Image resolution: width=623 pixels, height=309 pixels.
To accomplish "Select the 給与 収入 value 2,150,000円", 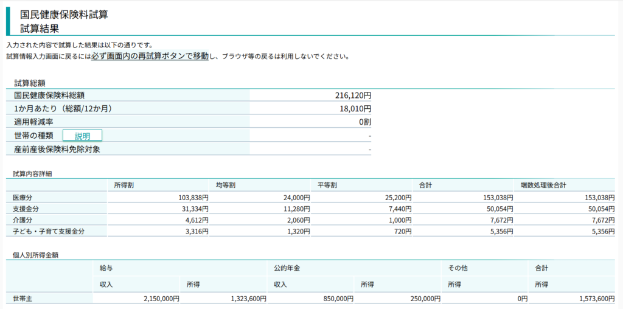I will (161, 298).
